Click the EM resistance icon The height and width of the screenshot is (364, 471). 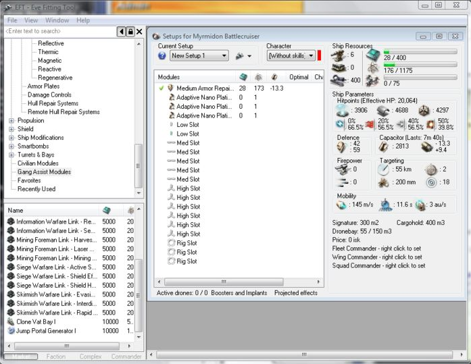click(341, 124)
